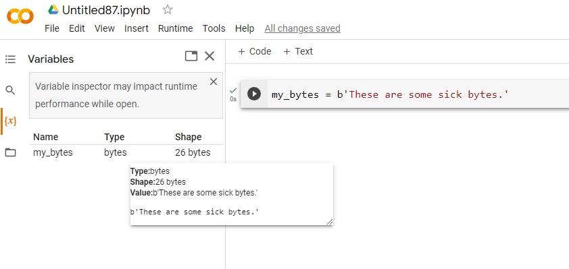
Task: Dismiss the variable inspector performance notice
Action: coord(214,82)
